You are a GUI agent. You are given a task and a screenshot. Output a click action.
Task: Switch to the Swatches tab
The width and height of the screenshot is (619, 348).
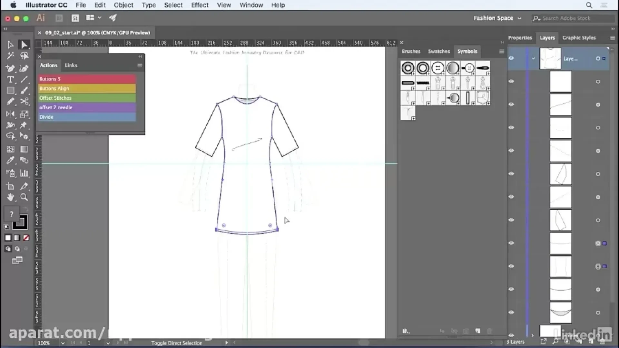coord(438,51)
